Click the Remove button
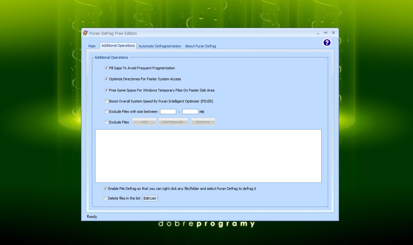Screen dimensions: 413x245 (x=203, y=122)
